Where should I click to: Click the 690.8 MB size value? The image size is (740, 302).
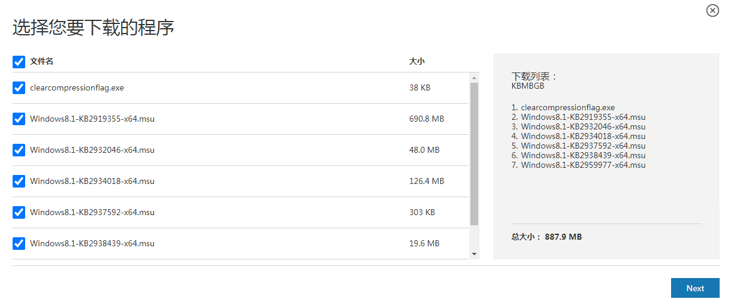[427, 119]
